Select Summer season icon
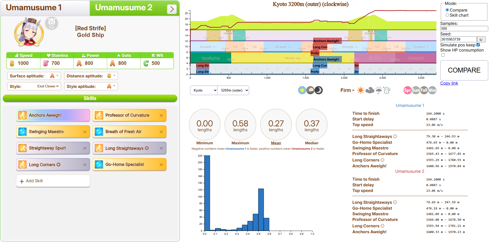This screenshot has height=244, width=490. pyautogui.click(x=416, y=90)
